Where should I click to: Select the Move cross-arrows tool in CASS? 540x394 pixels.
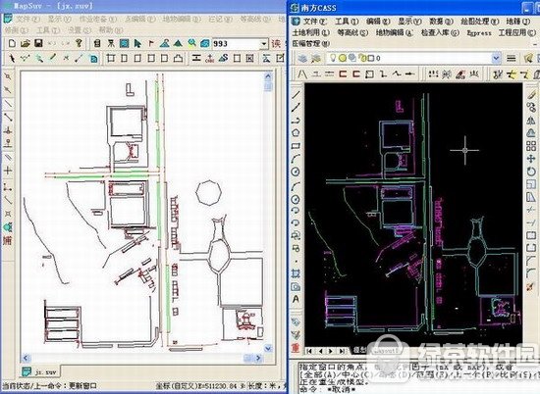[x=531, y=159]
